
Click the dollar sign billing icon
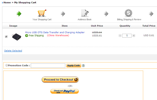tap(128, 13)
